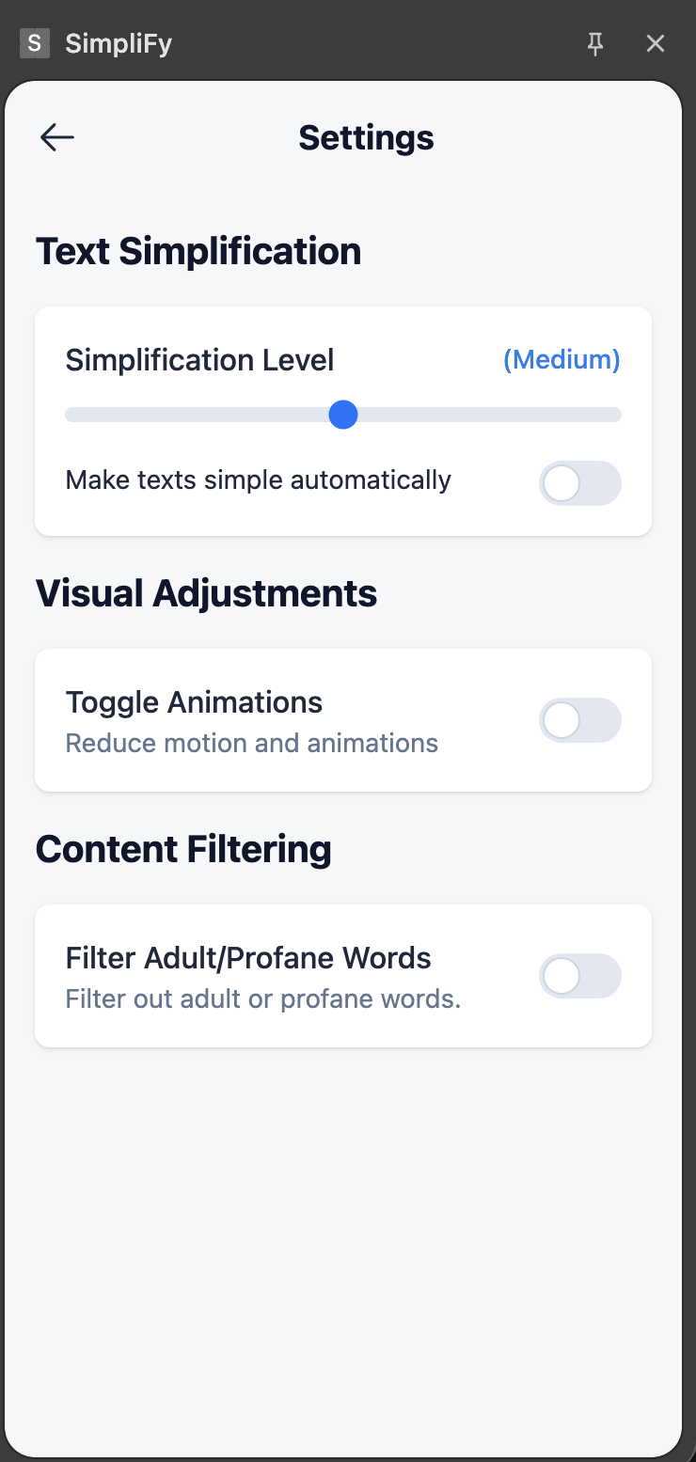Click the blue (Medium) level indicator

click(x=562, y=359)
